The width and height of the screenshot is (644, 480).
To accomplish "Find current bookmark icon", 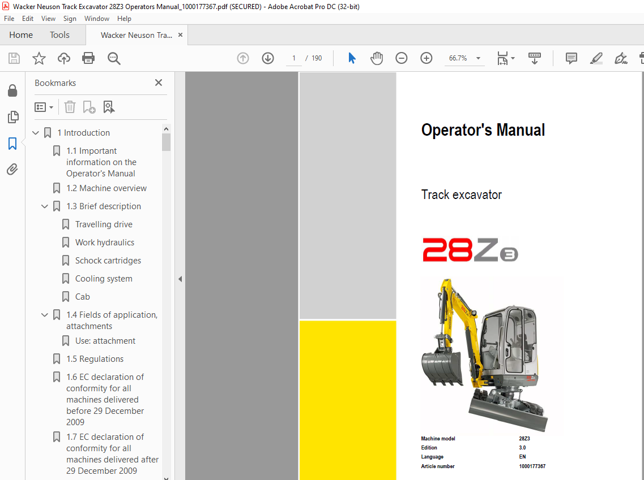I will (109, 107).
